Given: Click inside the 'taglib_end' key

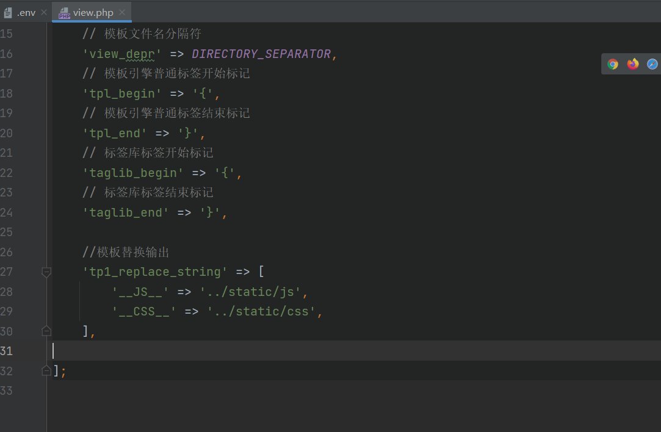Looking at the screenshot, I should [126, 213].
